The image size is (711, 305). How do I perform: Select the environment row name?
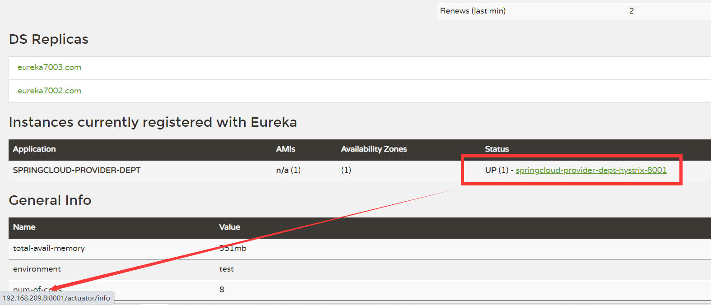click(37, 269)
